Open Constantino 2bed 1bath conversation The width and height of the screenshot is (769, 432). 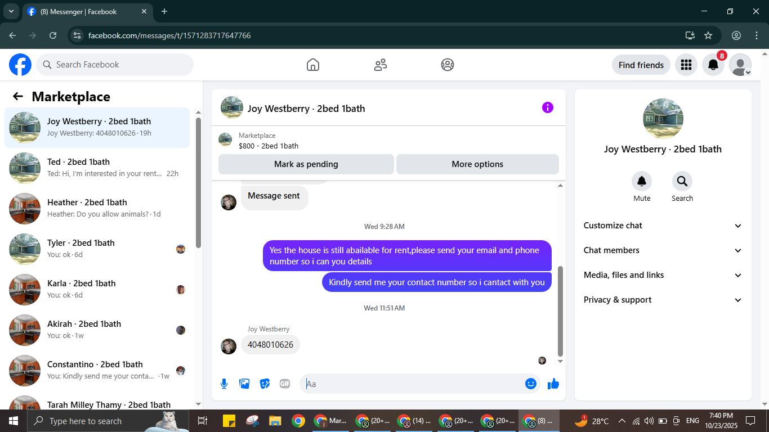(97, 371)
